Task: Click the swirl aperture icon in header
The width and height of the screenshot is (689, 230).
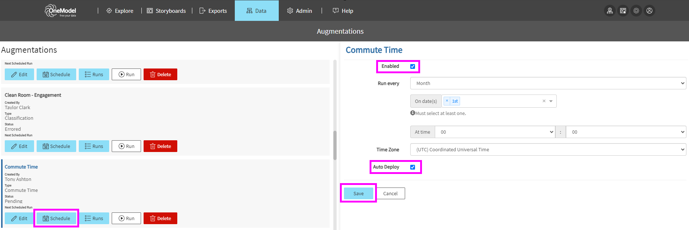Action: pos(636,11)
